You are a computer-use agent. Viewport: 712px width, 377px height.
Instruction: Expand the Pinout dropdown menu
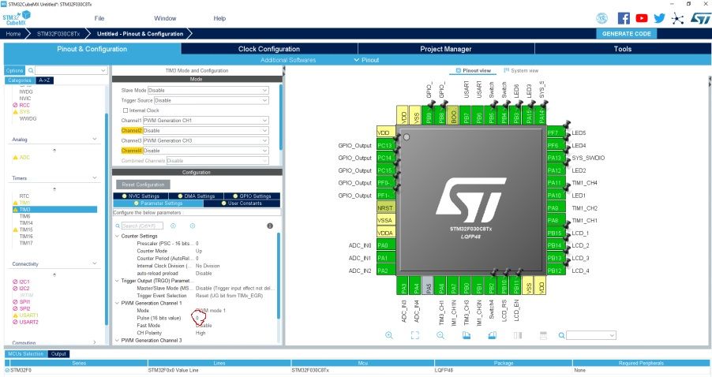point(366,60)
